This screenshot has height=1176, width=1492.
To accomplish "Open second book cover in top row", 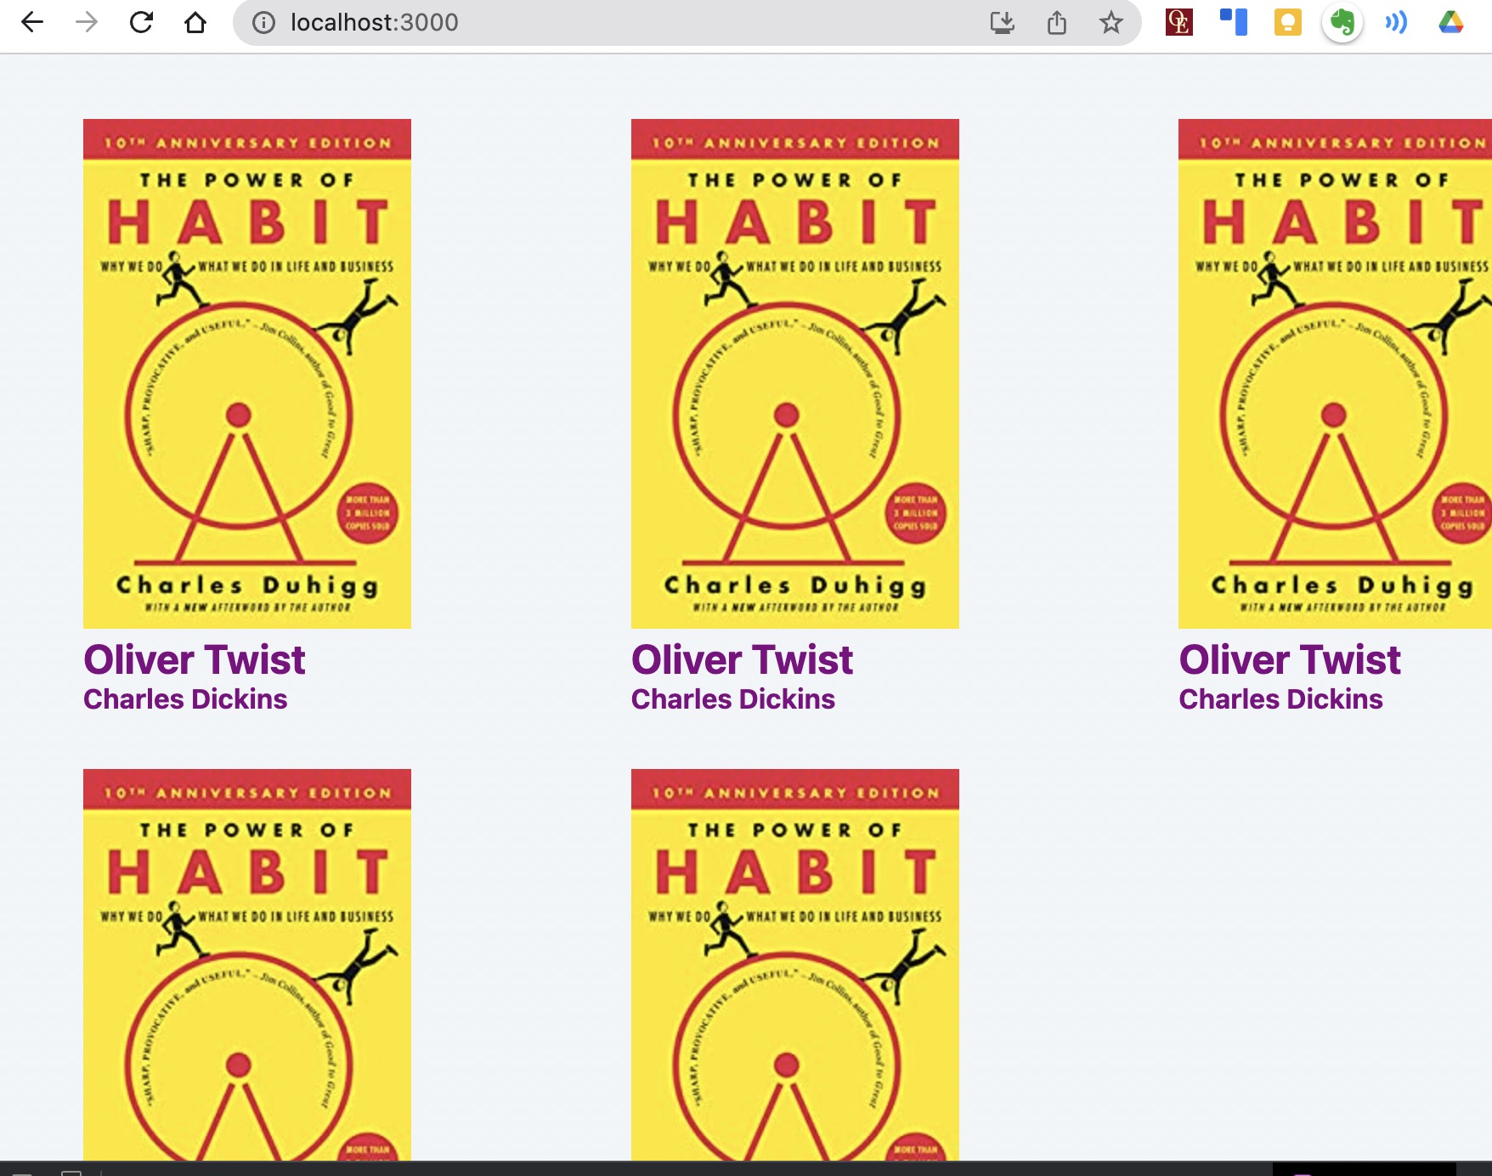I will (795, 374).
